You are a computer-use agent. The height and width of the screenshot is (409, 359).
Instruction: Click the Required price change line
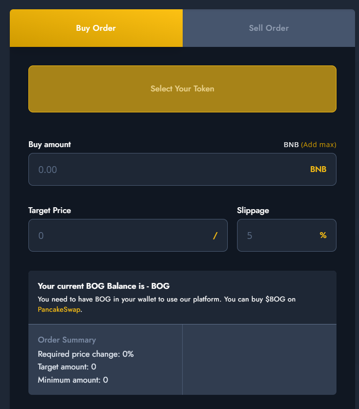point(86,354)
